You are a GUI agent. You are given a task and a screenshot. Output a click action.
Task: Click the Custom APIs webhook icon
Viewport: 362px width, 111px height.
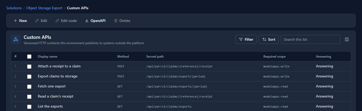pos(16,39)
